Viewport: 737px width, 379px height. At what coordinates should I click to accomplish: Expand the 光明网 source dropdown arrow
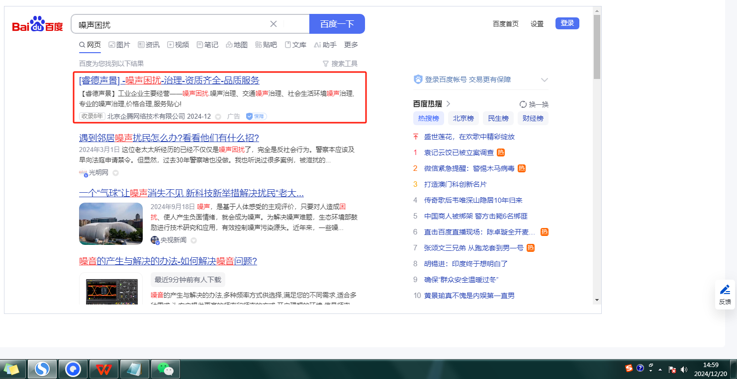115,173
